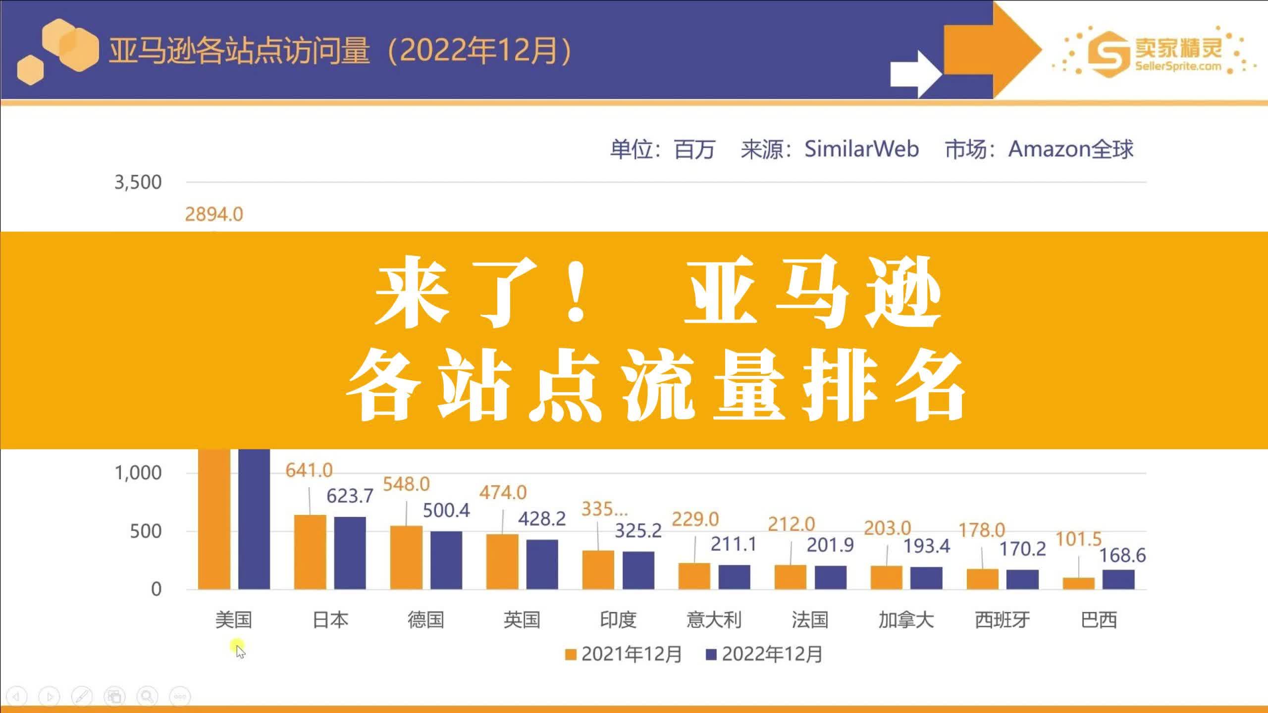Click the 0 y-axis value
The width and height of the screenshot is (1268, 713).
coord(156,589)
